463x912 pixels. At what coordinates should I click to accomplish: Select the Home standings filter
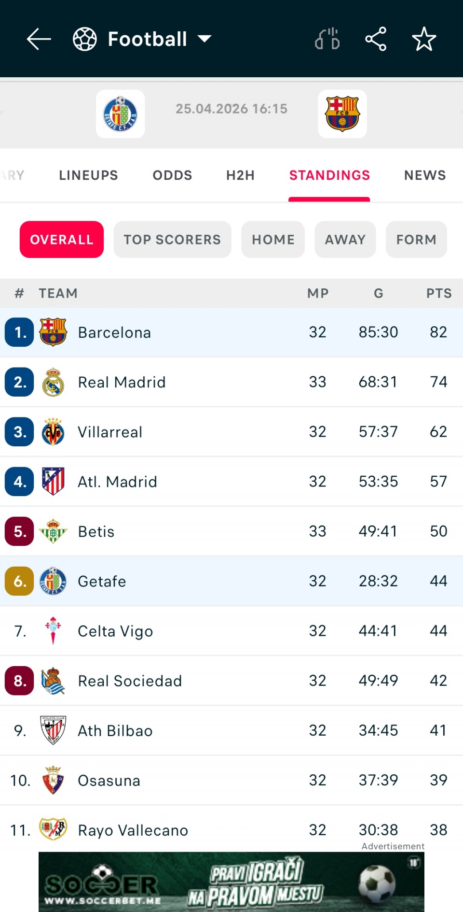pos(273,240)
